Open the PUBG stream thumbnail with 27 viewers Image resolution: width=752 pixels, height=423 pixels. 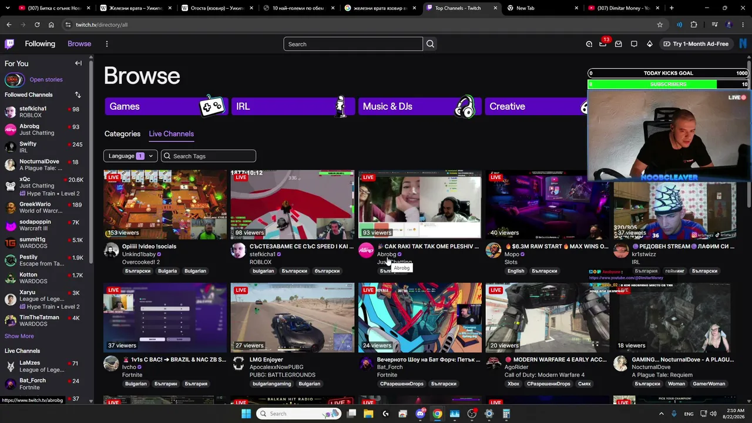[293, 318]
